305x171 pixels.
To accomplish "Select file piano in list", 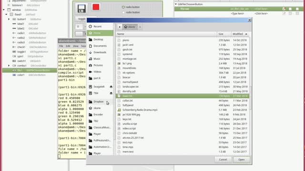I will pos(182,40).
